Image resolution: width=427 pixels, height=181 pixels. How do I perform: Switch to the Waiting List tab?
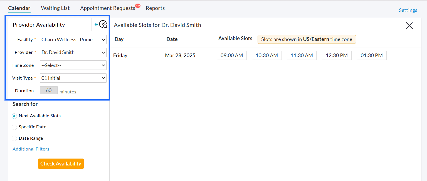55,8
